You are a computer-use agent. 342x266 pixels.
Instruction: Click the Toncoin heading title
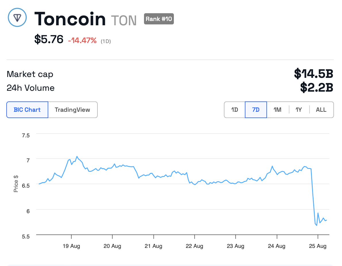pyautogui.click(x=70, y=19)
